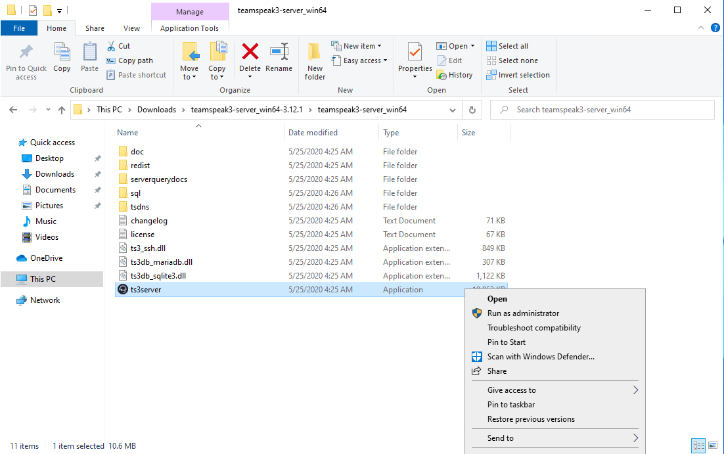724x454 pixels.
Task: Click the Rename icon in Organize group
Action: click(279, 52)
